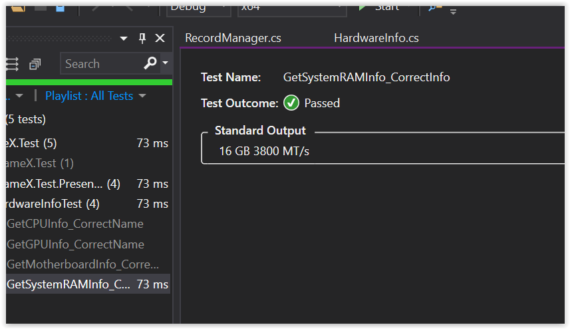Screen dimensions: 570x329
Task: Open the search filter dropdown arrow
Action: [x=165, y=63]
